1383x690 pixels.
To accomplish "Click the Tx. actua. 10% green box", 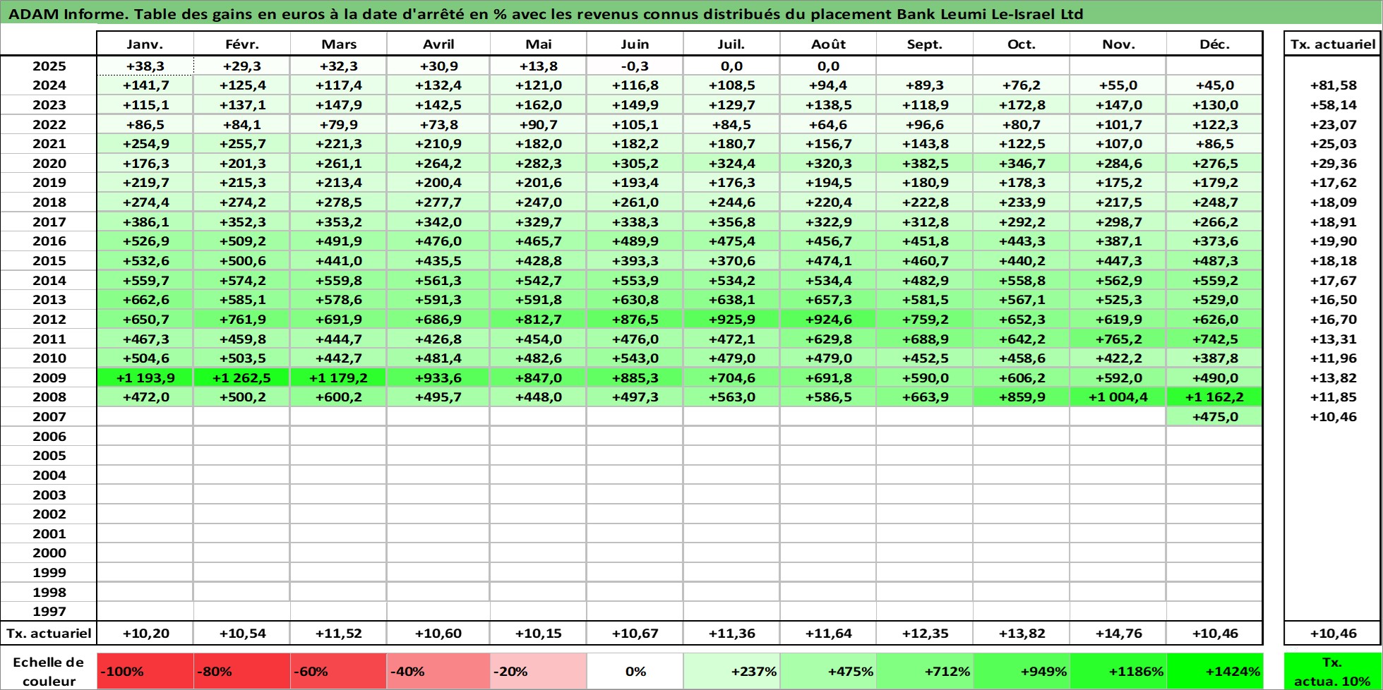I will [1333, 671].
